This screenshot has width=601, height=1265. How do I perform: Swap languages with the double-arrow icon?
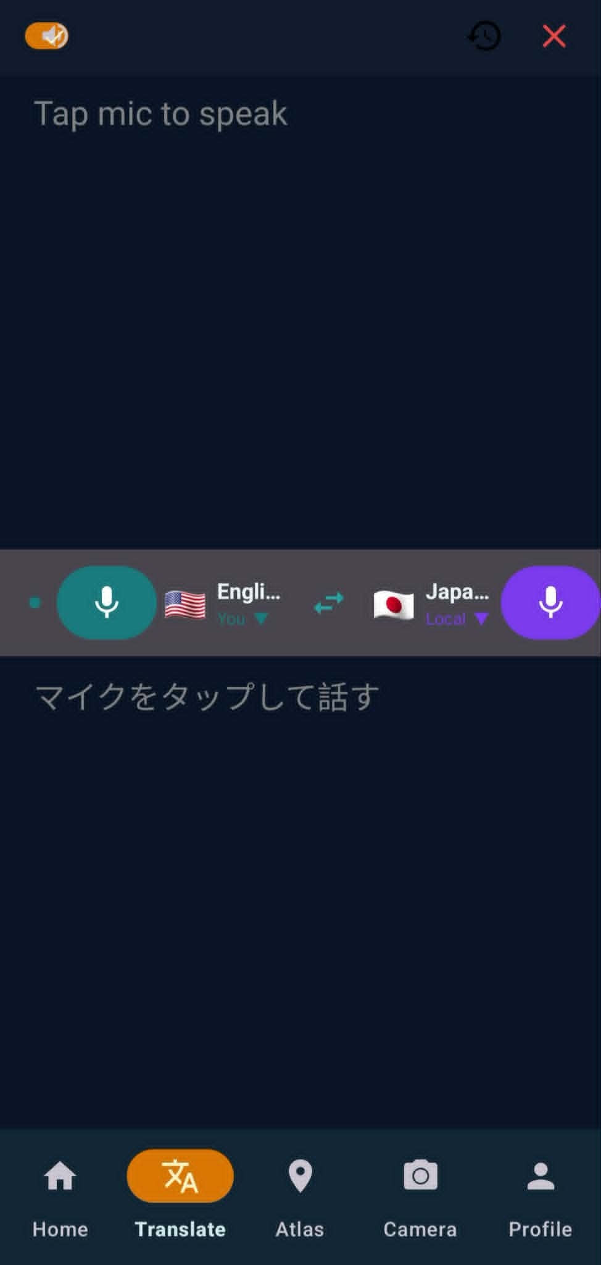329,602
